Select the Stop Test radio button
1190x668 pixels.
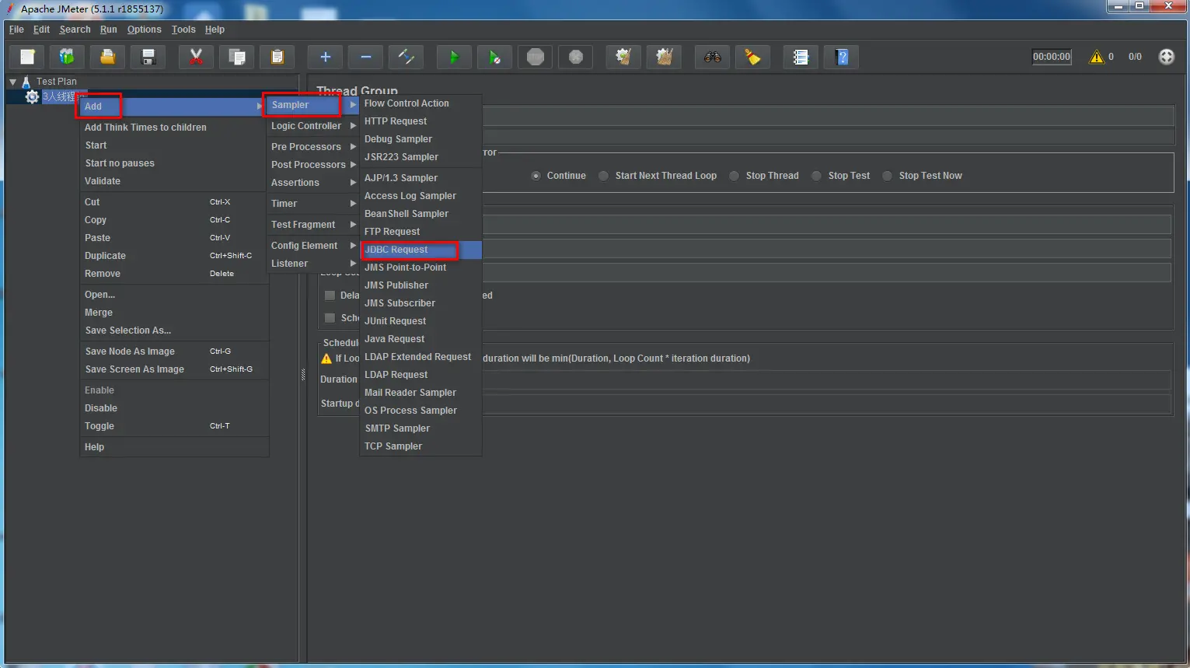pyautogui.click(x=816, y=176)
